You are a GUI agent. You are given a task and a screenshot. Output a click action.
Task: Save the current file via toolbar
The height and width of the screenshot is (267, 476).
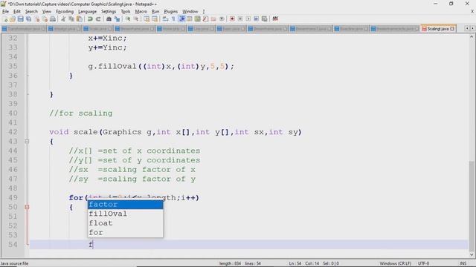pyautogui.click(x=20, y=19)
